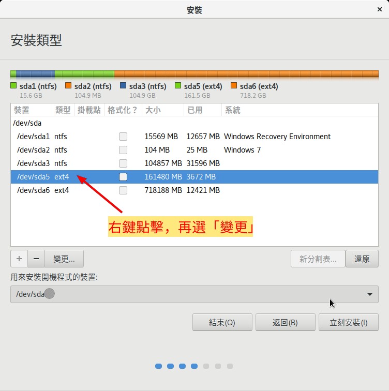Screen dimensions: 389x391
Task: Close the installer window with the X
Action: click(380, 9)
